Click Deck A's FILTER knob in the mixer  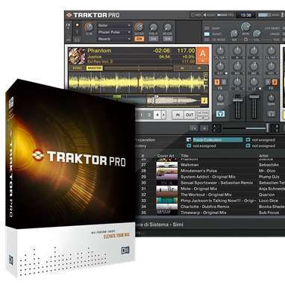coord(220,51)
